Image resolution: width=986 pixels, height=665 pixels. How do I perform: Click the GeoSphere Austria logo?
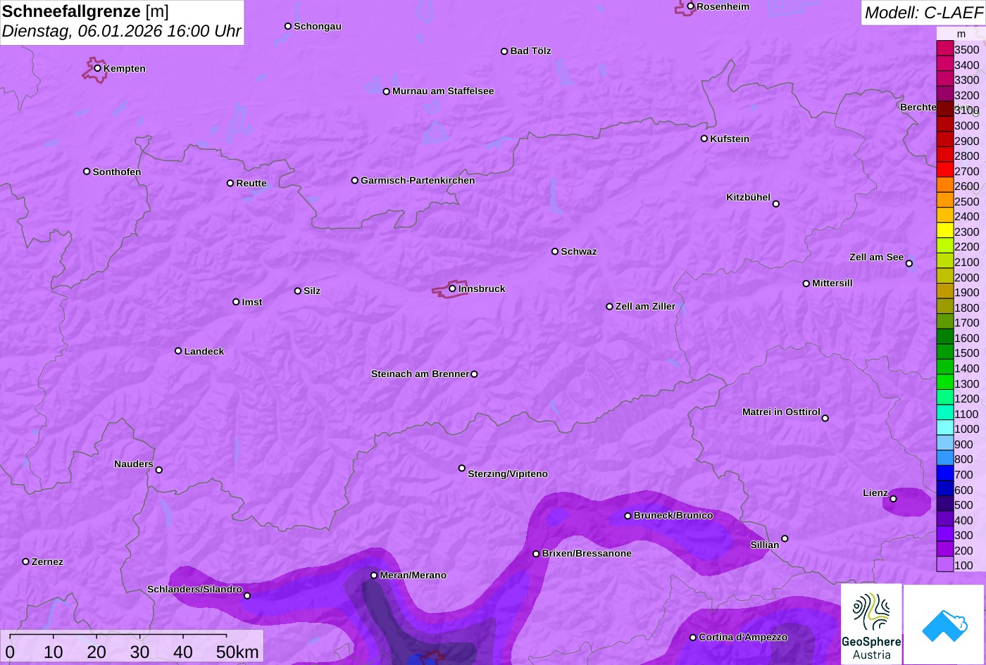[872, 625]
